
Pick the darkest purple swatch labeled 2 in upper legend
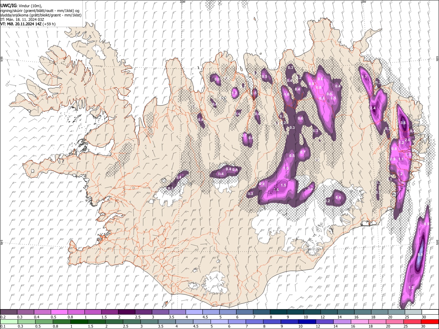[x=127, y=312]
